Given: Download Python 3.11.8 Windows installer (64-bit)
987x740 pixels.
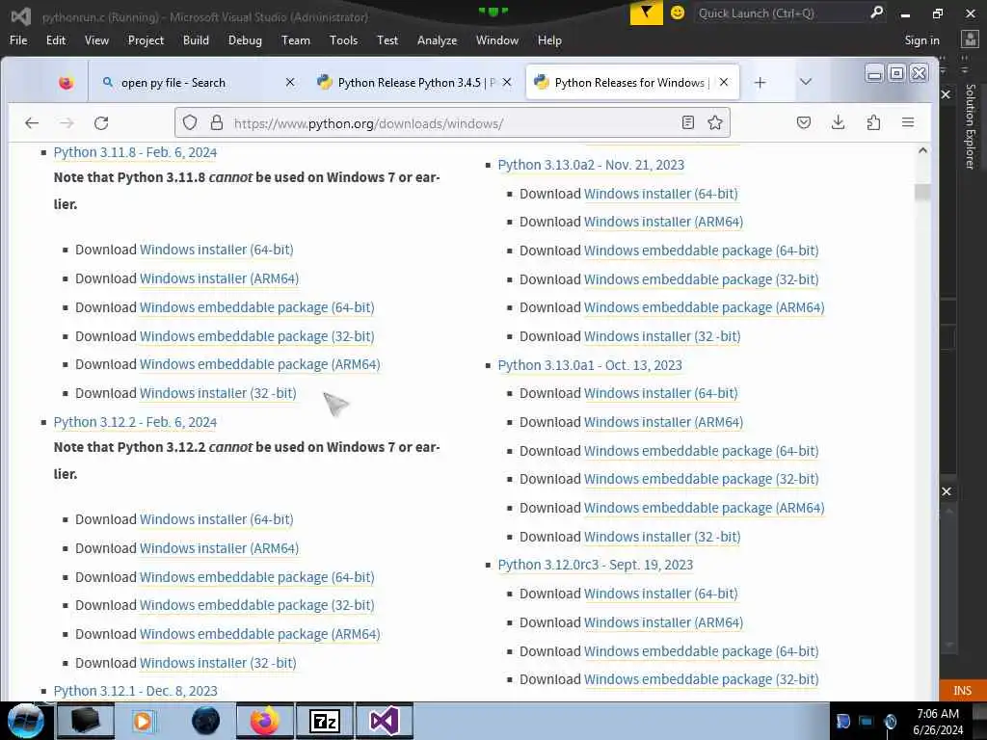Looking at the screenshot, I should pos(216,250).
